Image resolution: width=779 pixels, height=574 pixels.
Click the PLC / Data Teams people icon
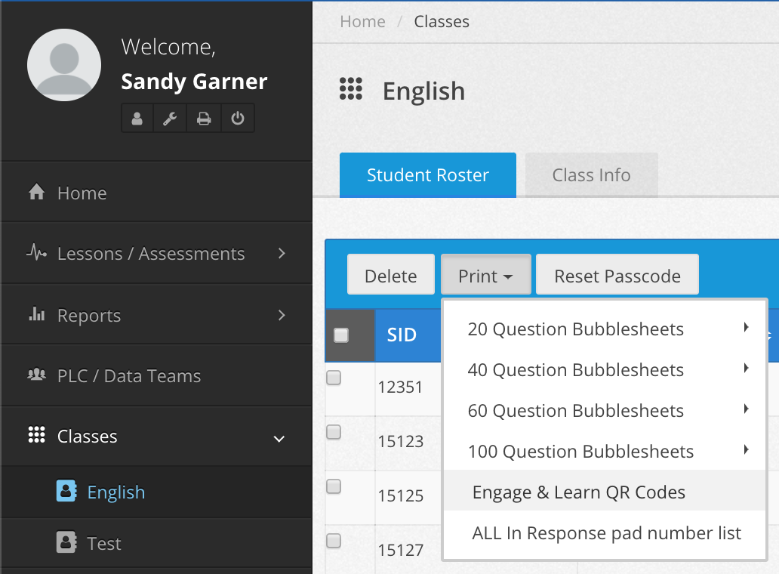pos(36,375)
